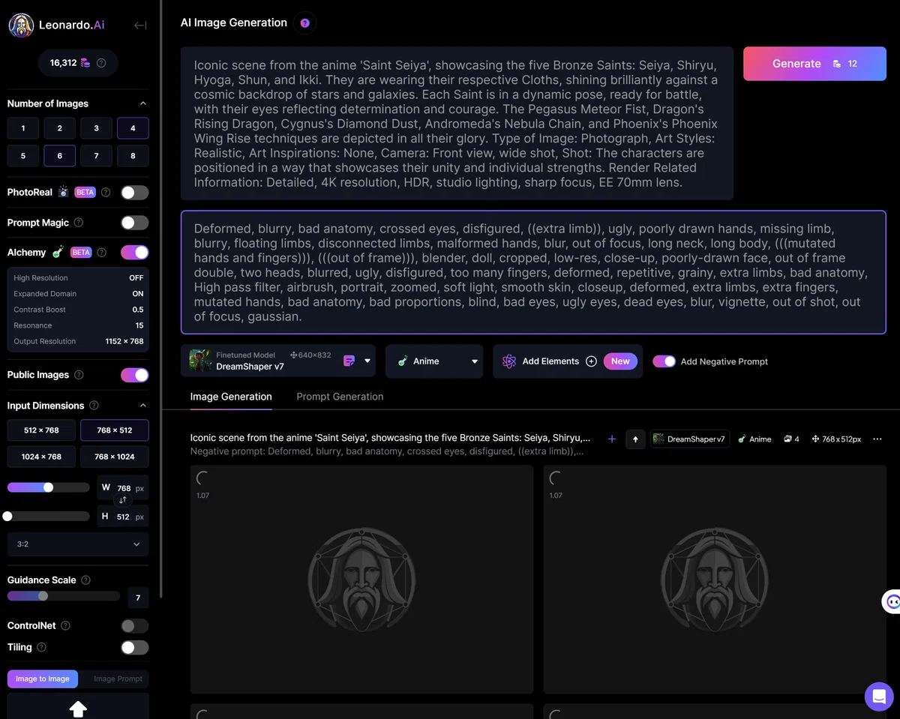
Task: Click the New elements badge button
Action: (620, 361)
